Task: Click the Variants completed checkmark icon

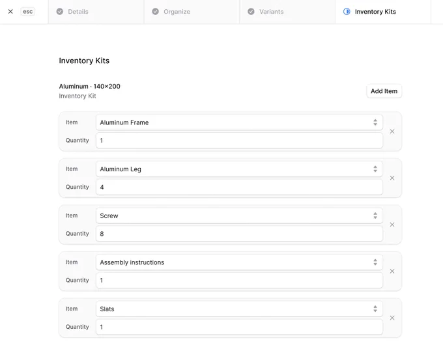Action: [251, 12]
